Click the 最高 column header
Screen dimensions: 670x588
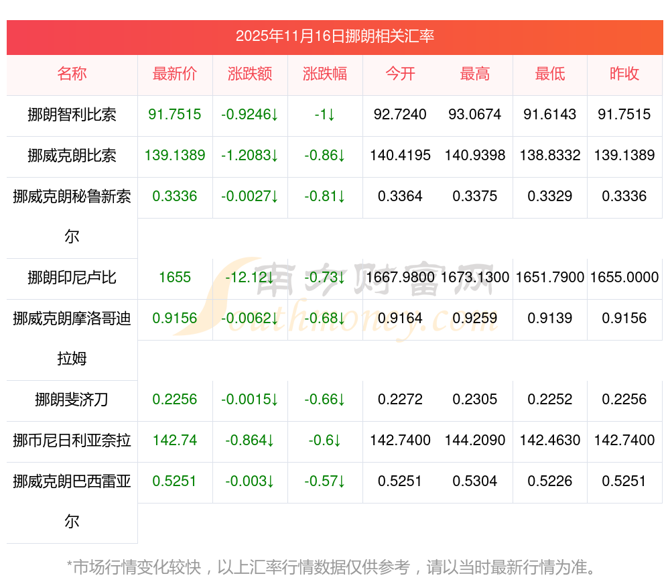pyautogui.click(x=475, y=74)
